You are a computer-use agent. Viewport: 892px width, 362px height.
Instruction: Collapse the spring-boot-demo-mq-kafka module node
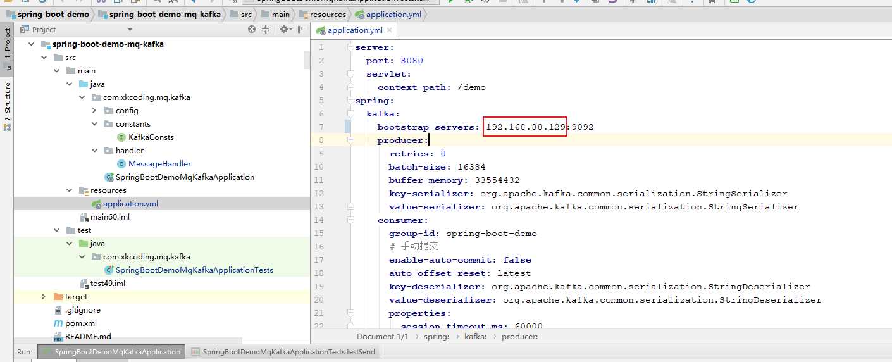31,44
